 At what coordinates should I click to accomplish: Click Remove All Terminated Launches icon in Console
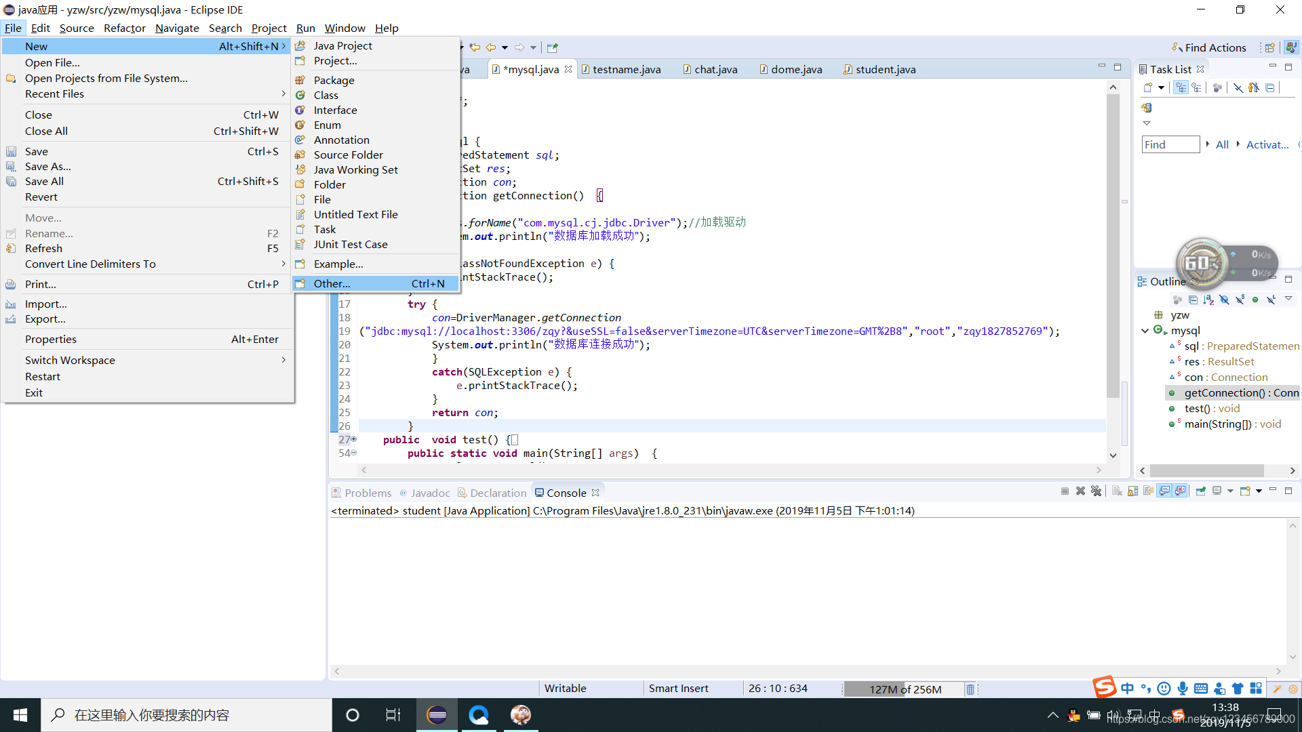(x=1096, y=491)
